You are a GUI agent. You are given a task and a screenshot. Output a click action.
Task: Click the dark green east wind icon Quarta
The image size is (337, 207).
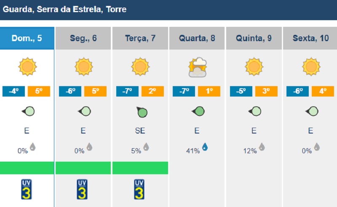198,111
